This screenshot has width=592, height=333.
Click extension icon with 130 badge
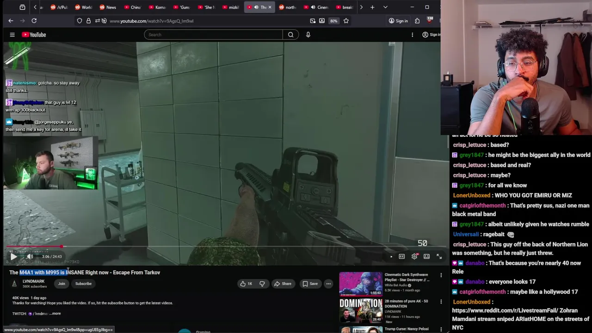(430, 20)
